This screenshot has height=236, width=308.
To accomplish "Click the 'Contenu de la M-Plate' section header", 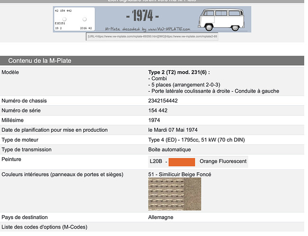I will 152,60.
